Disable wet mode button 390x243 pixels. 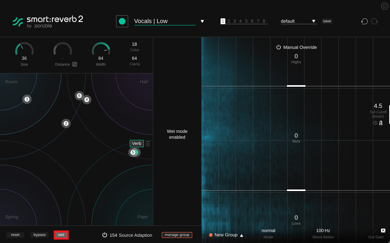pyautogui.click(x=61, y=235)
